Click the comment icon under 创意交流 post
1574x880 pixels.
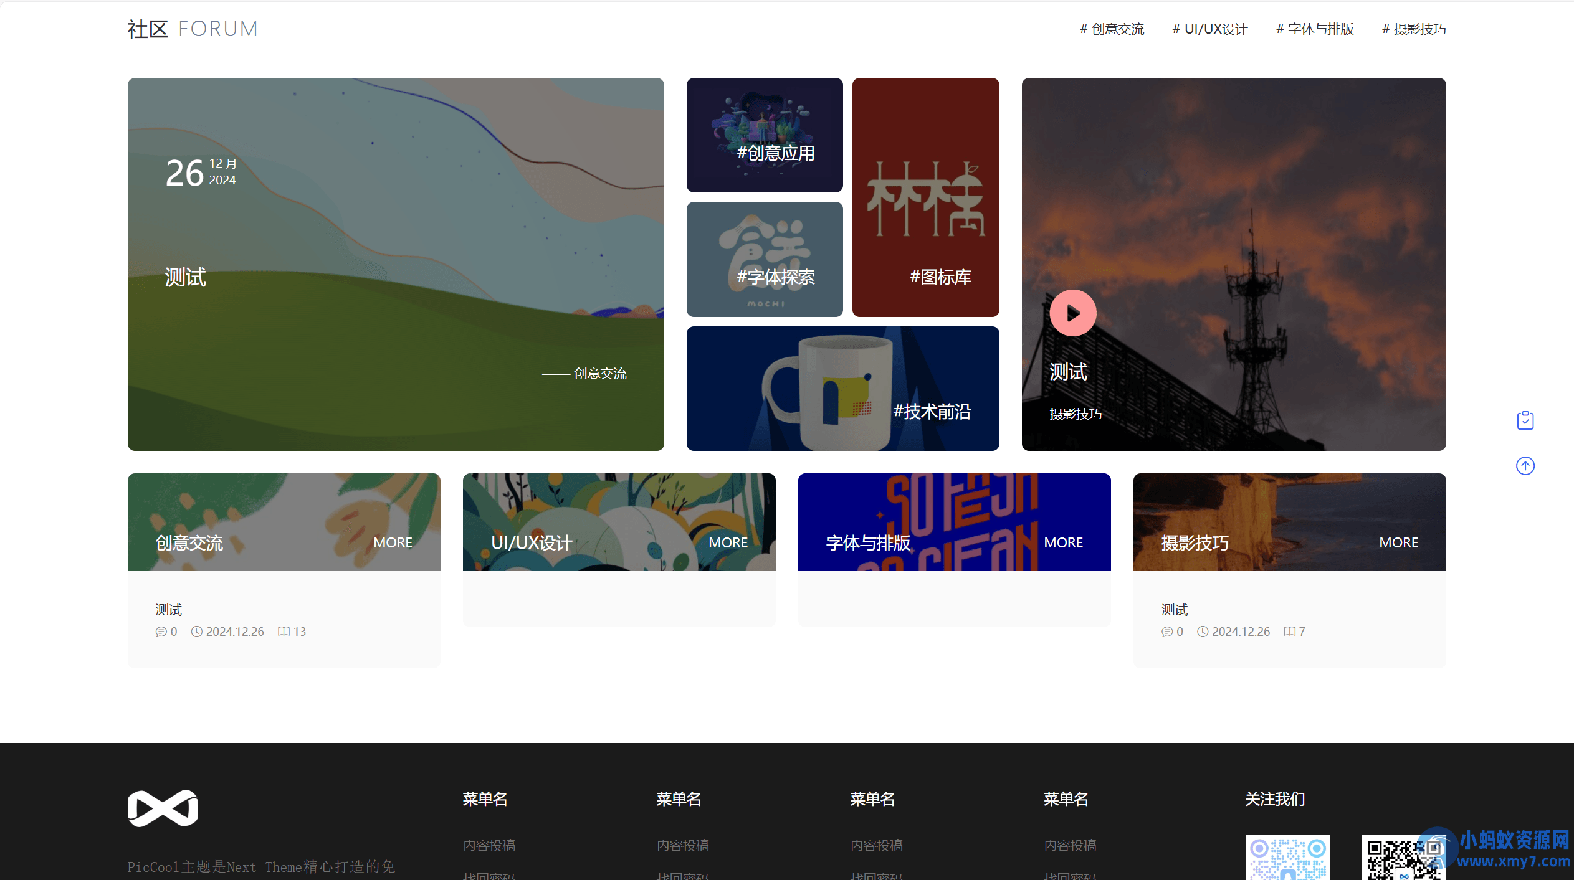(x=161, y=632)
